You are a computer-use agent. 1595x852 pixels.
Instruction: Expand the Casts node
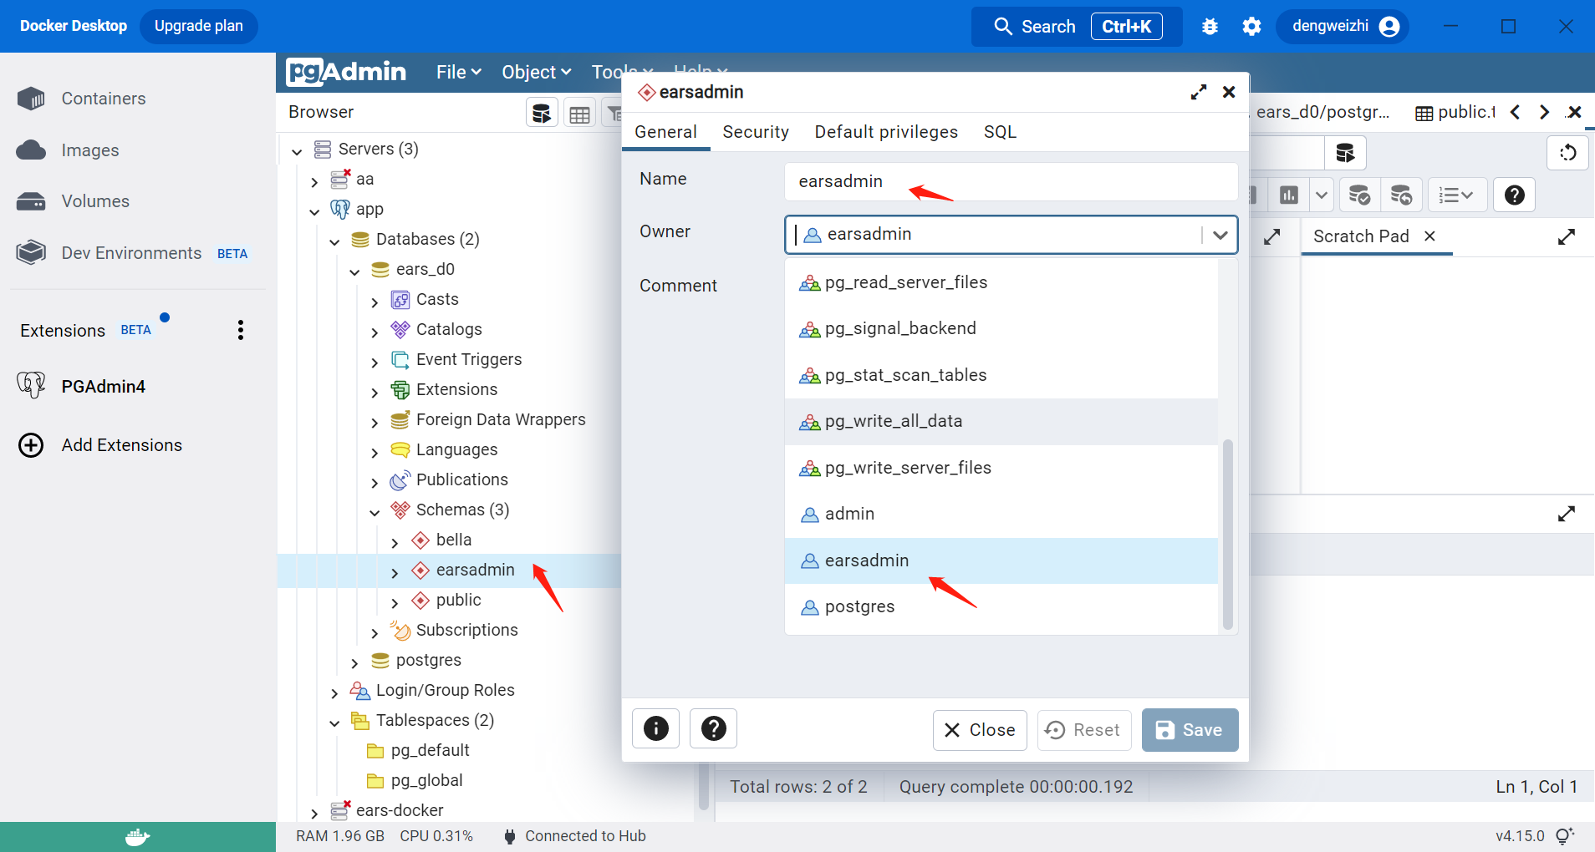point(375,302)
